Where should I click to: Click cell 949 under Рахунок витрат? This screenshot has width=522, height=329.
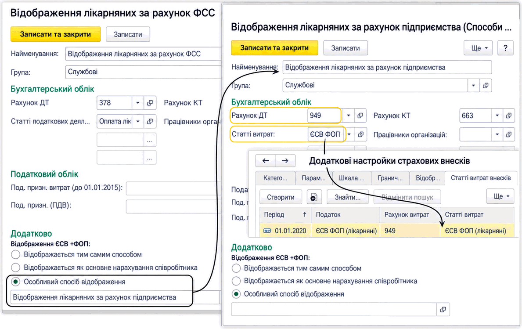pyautogui.click(x=410, y=231)
